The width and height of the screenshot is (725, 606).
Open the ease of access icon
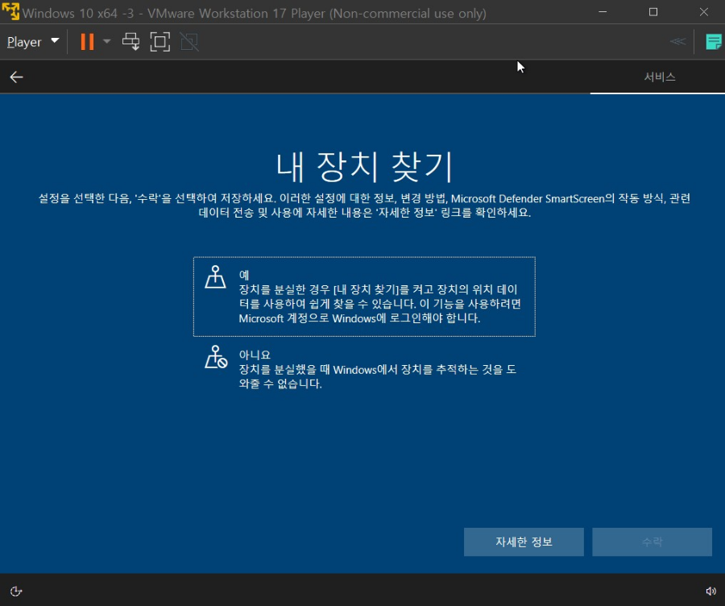[16, 591]
